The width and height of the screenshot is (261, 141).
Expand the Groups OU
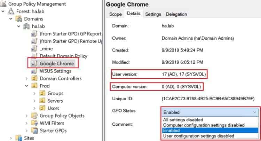coord(34,93)
